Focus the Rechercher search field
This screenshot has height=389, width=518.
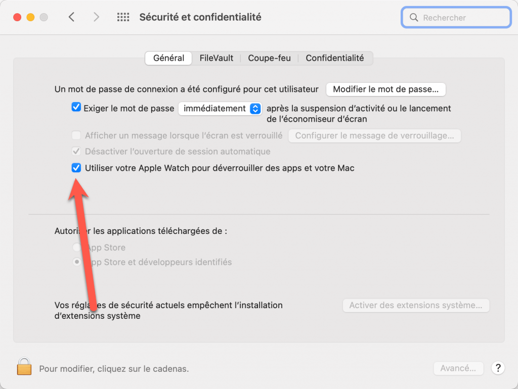point(456,18)
